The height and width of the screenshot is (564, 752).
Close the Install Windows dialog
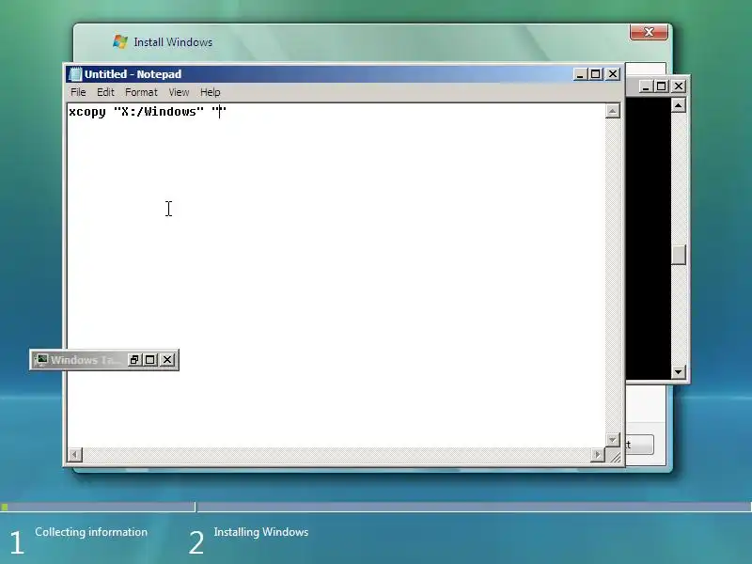click(649, 32)
